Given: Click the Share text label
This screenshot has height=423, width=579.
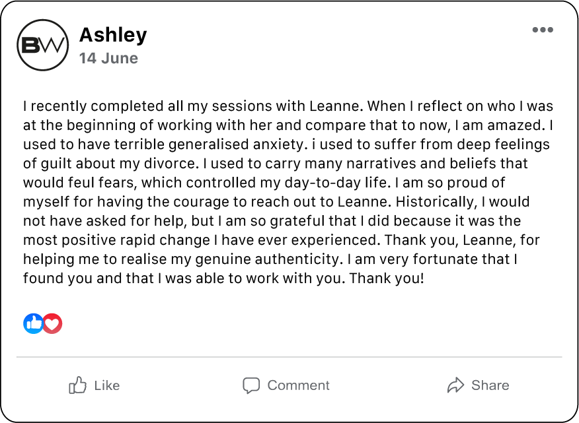Looking at the screenshot, I should pyautogui.click(x=490, y=385).
